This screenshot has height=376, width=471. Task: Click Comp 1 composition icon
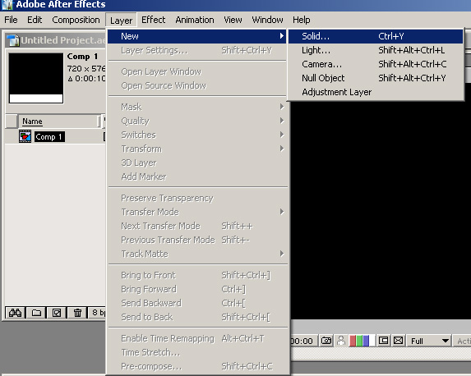pyautogui.click(x=25, y=136)
